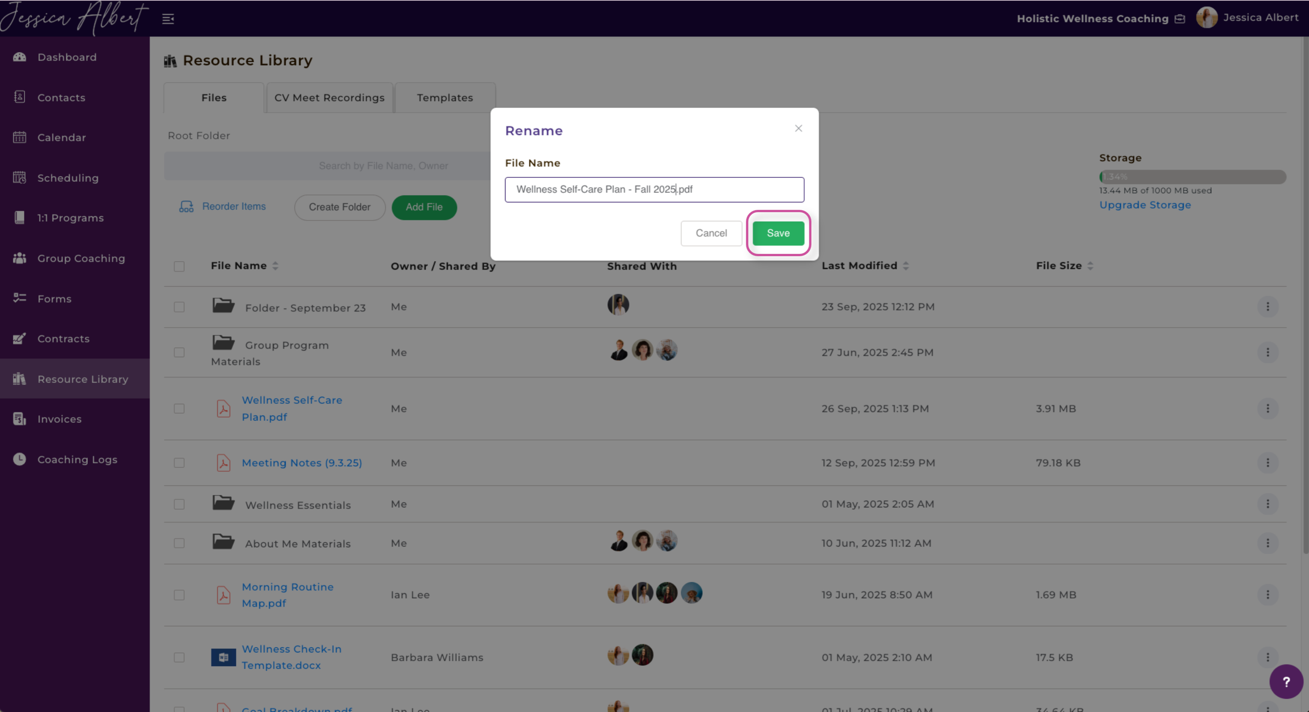Open three-dot menu for Meeting Notes row
Image resolution: width=1309 pixels, height=712 pixels.
coord(1267,463)
